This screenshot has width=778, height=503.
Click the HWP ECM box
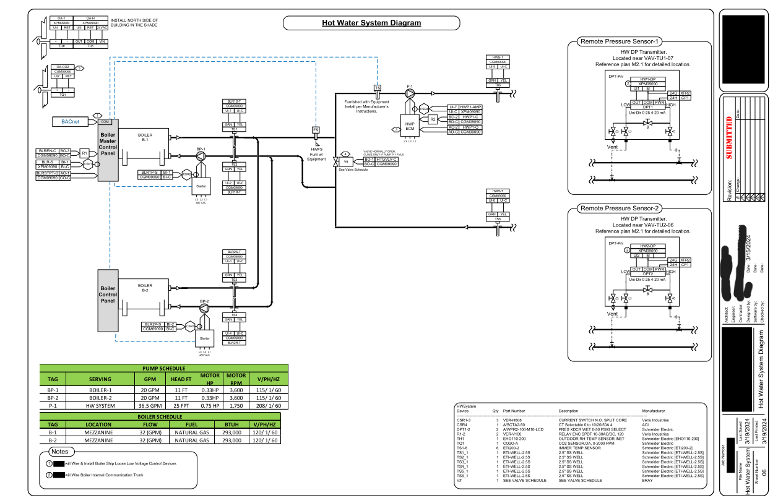(410, 126)
